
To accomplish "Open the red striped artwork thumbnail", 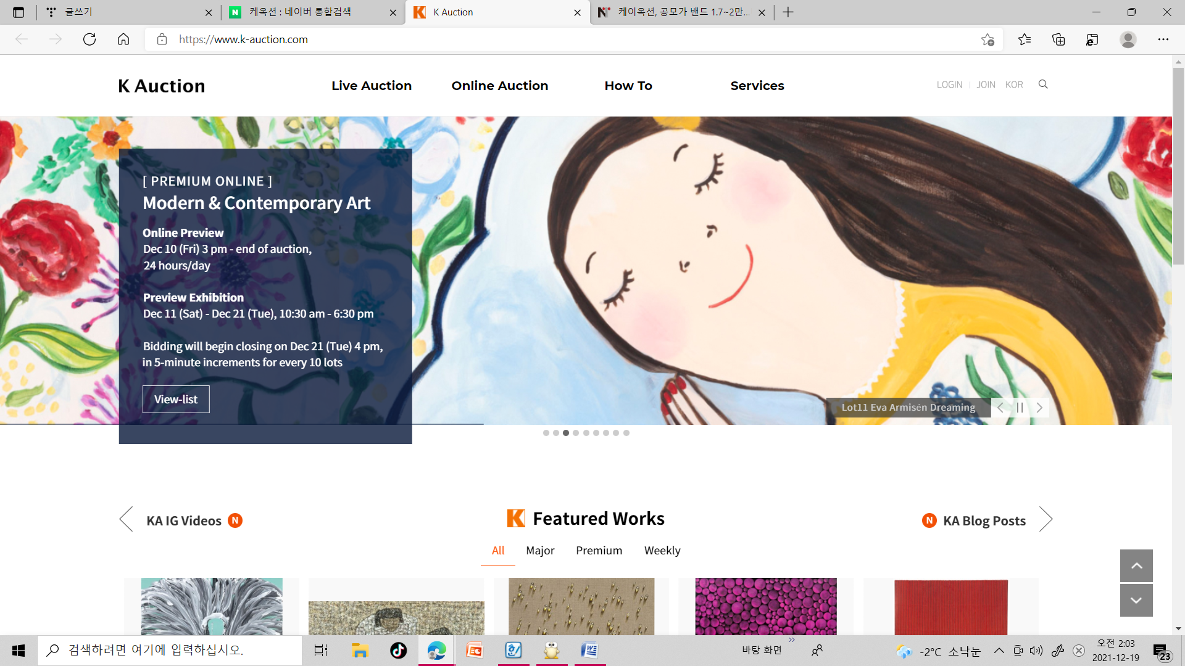I will 951,607.
